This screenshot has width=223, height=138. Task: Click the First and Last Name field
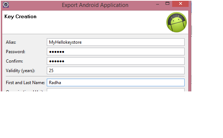[116, 82]
